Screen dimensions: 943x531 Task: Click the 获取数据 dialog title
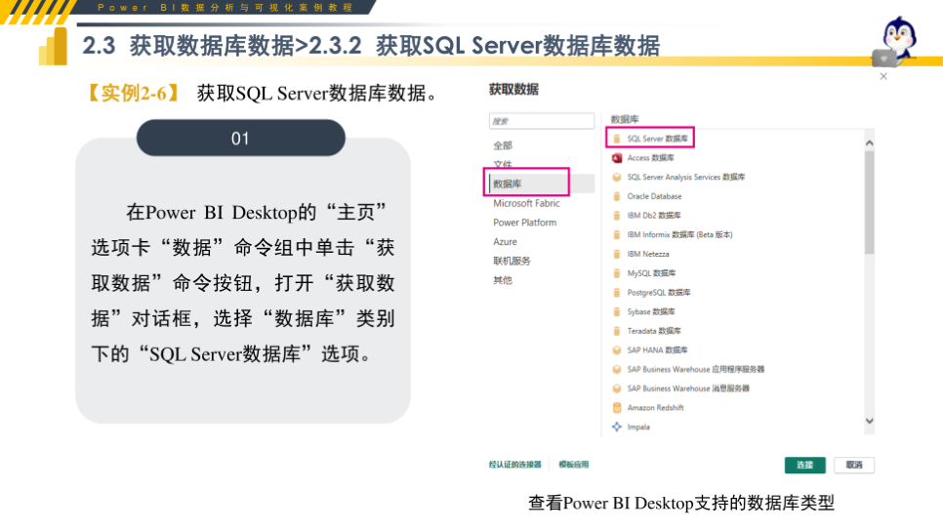point(513,89)
